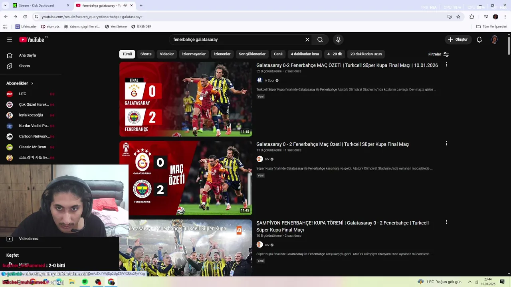Open the YouTube hamburger guide menu
511x287 pixels.
pyautogui.click(x=10, y=39)
